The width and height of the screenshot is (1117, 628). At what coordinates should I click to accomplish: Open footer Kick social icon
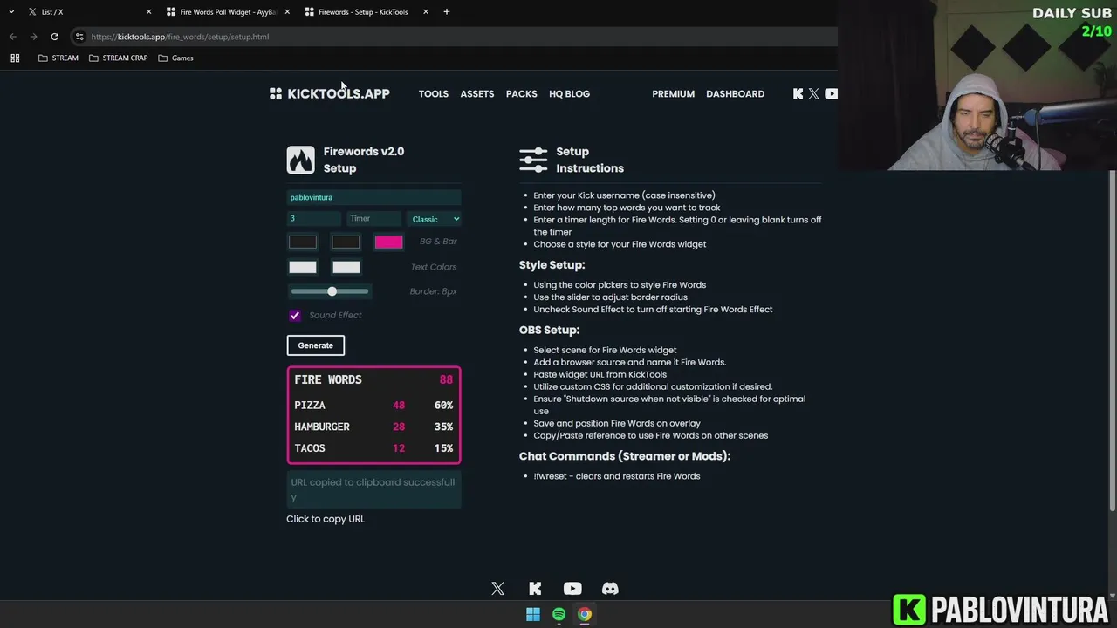[535, 589]
